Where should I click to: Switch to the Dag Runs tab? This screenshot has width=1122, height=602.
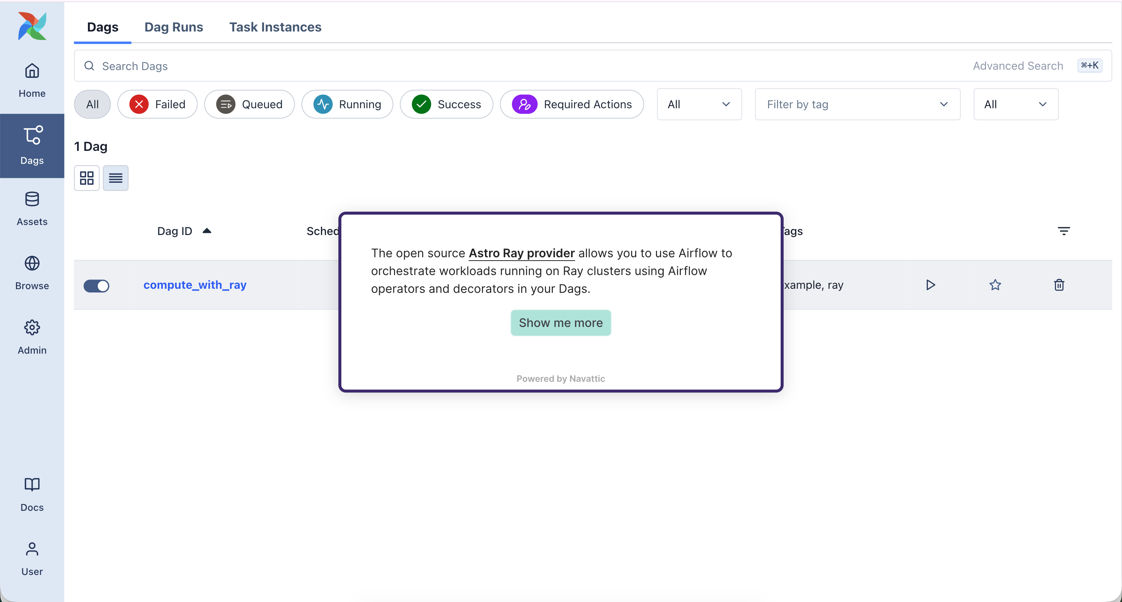173,27
